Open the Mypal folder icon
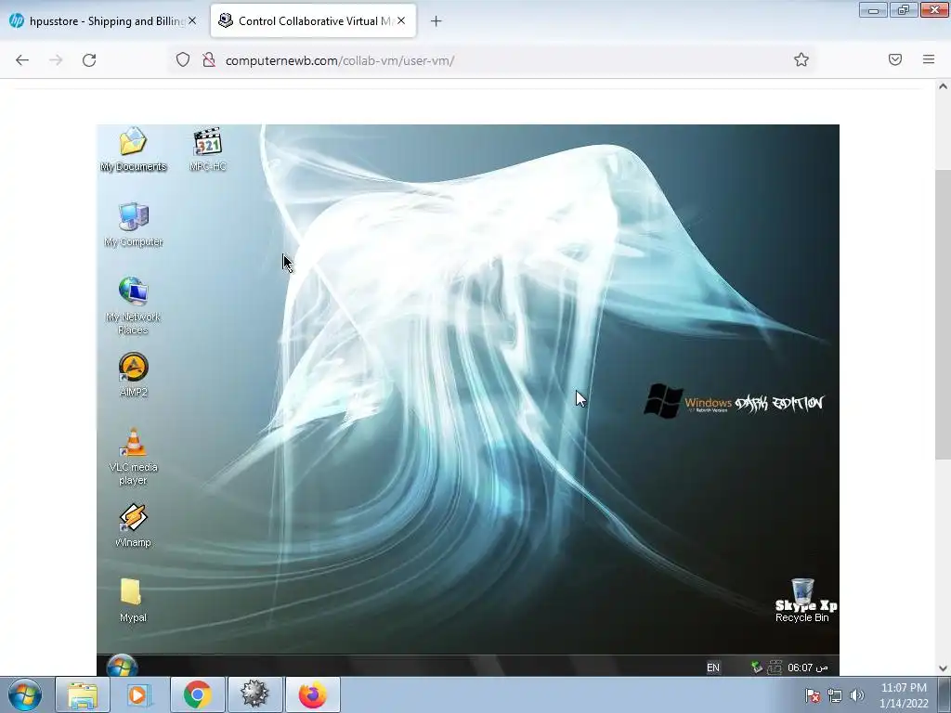Screen dimensions: 951x713 pos(133,601)
